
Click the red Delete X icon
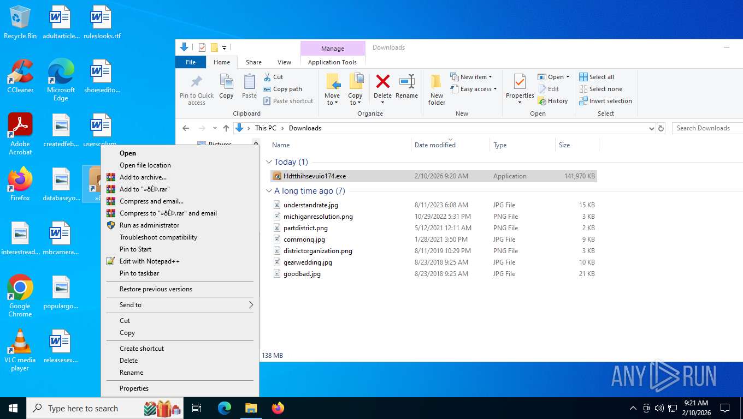pos(383,82)
